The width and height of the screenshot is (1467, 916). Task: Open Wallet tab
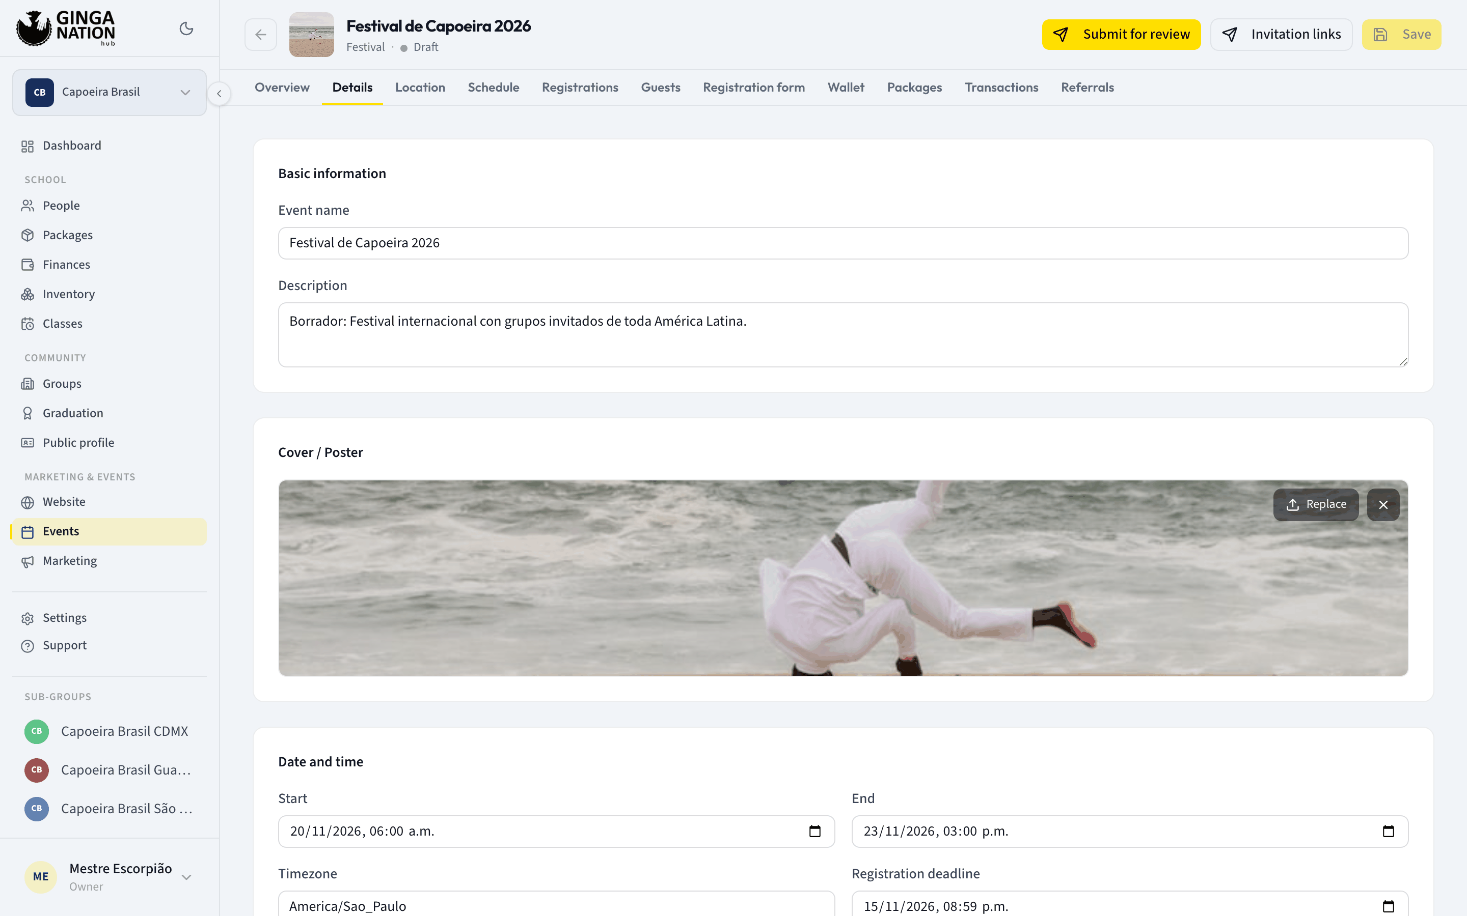point(846,87)
